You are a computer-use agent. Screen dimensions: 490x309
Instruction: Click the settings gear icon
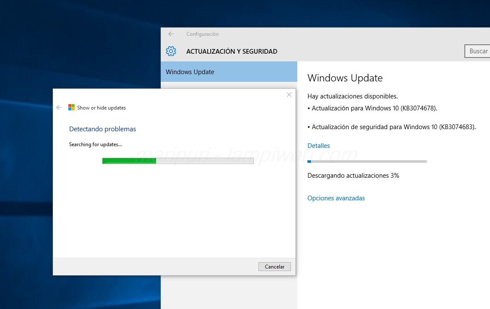(x=171, y=51)
